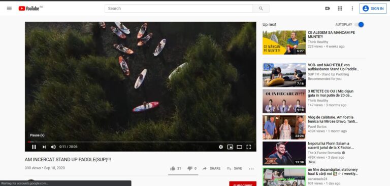Open settings three-dot menu in header
The width and height of the screenshot is (390, 186).
[x=352, y=9]
